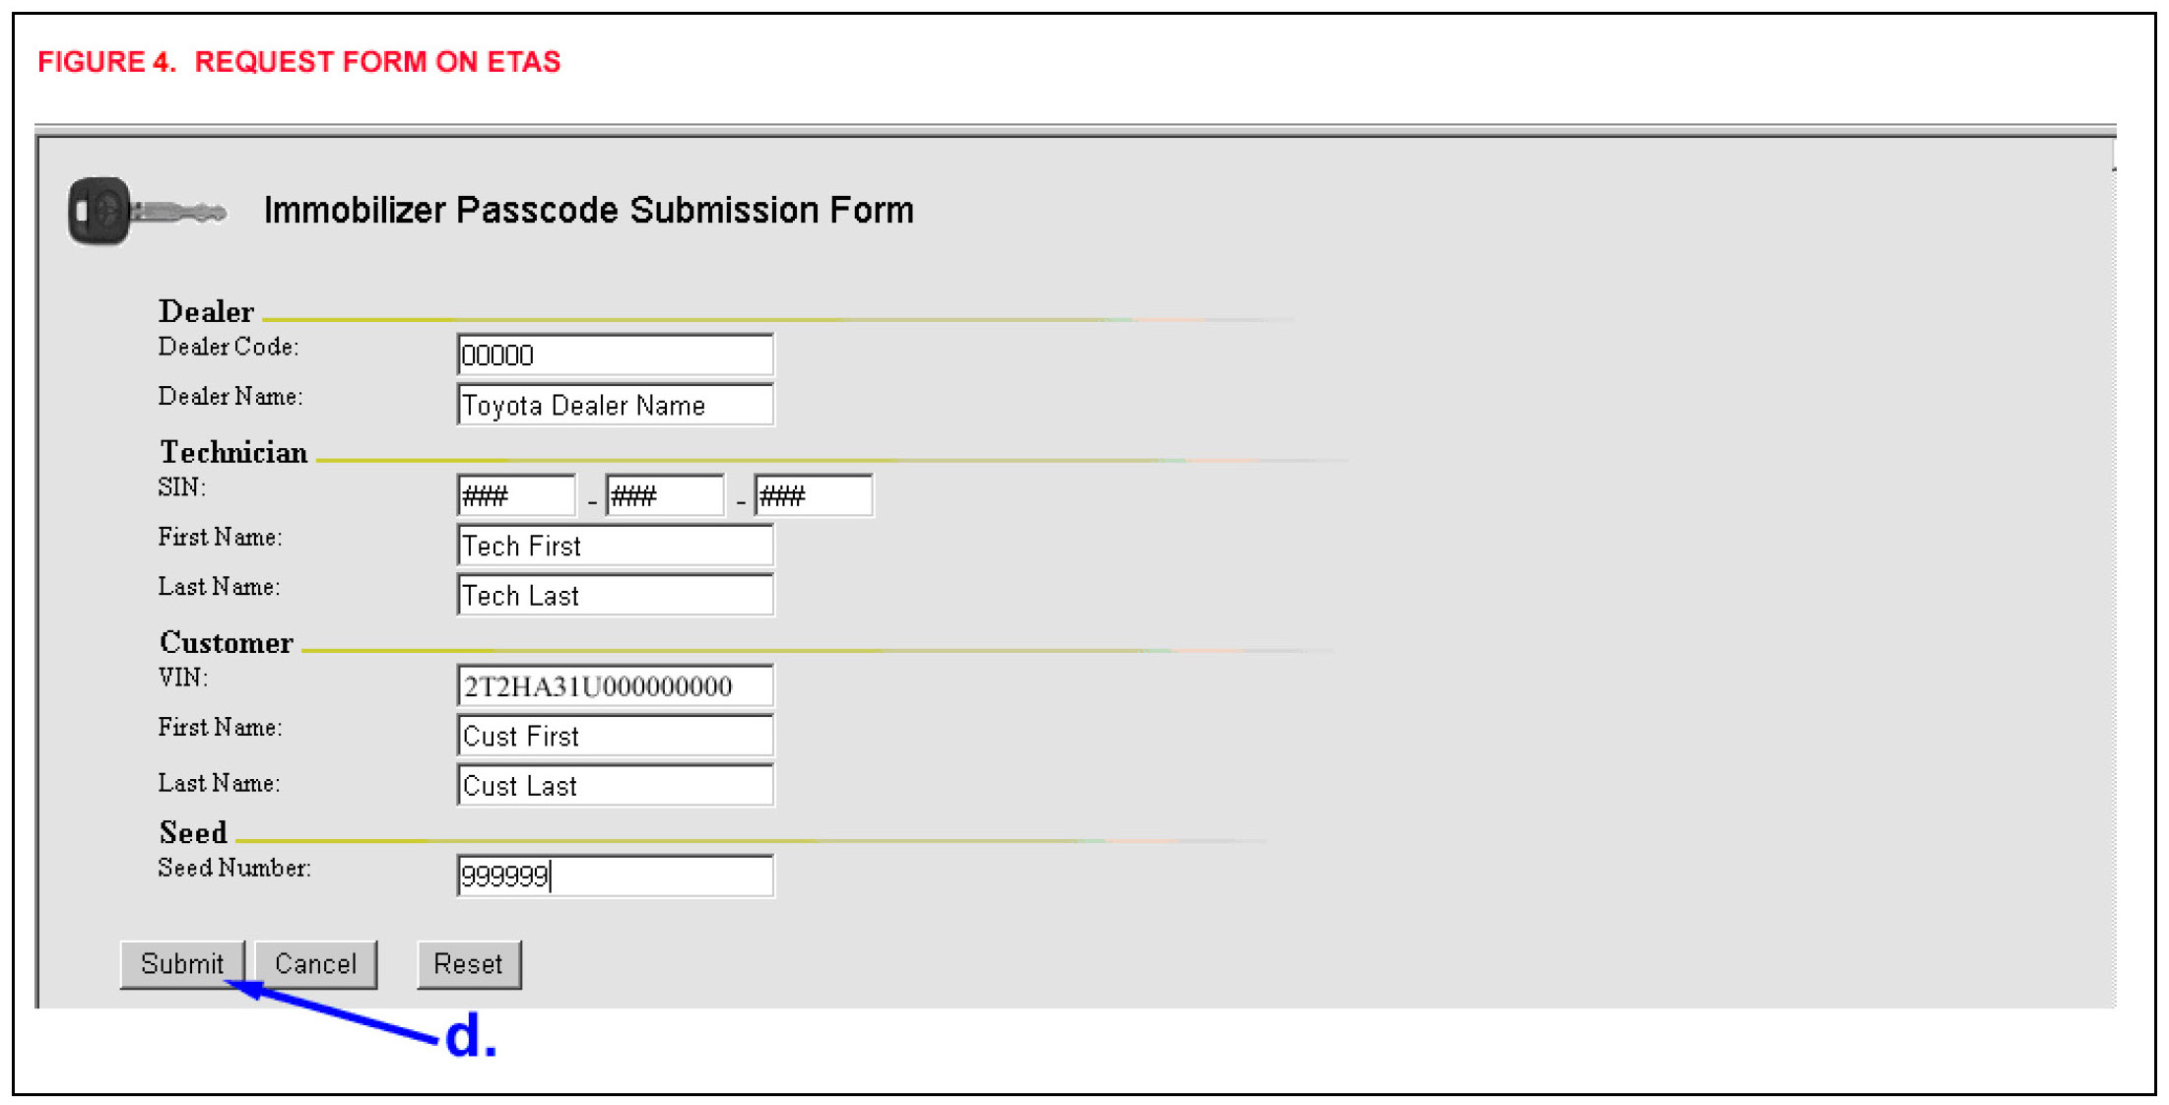Focus the Customer First Name field
The width and height of the screenshot is (2169, 1105).
pos(615,736)
